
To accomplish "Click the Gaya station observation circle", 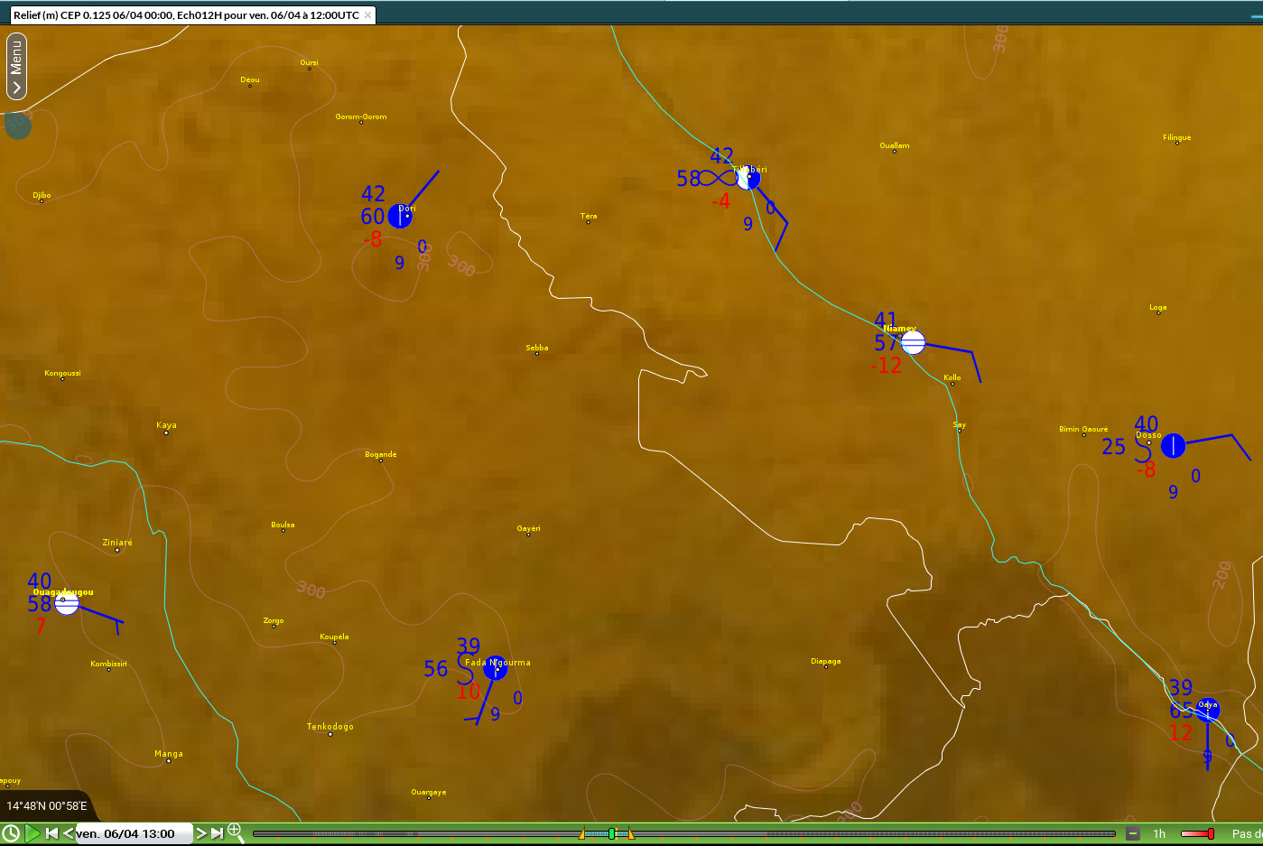I will (x=1208, y=711).
